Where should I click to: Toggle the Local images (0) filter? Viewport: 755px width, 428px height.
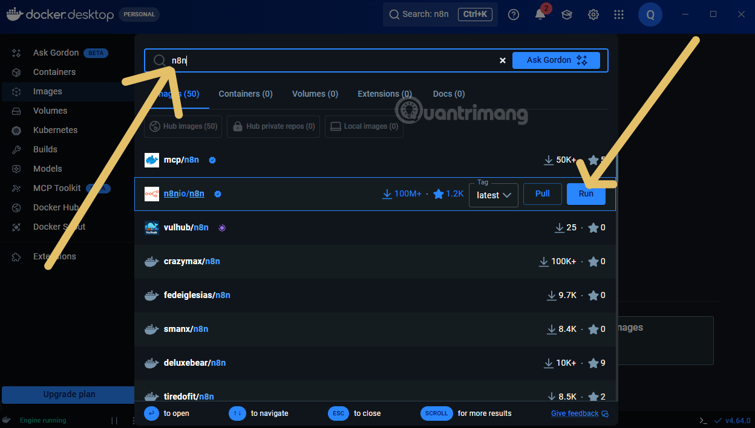tap(364, 126)
